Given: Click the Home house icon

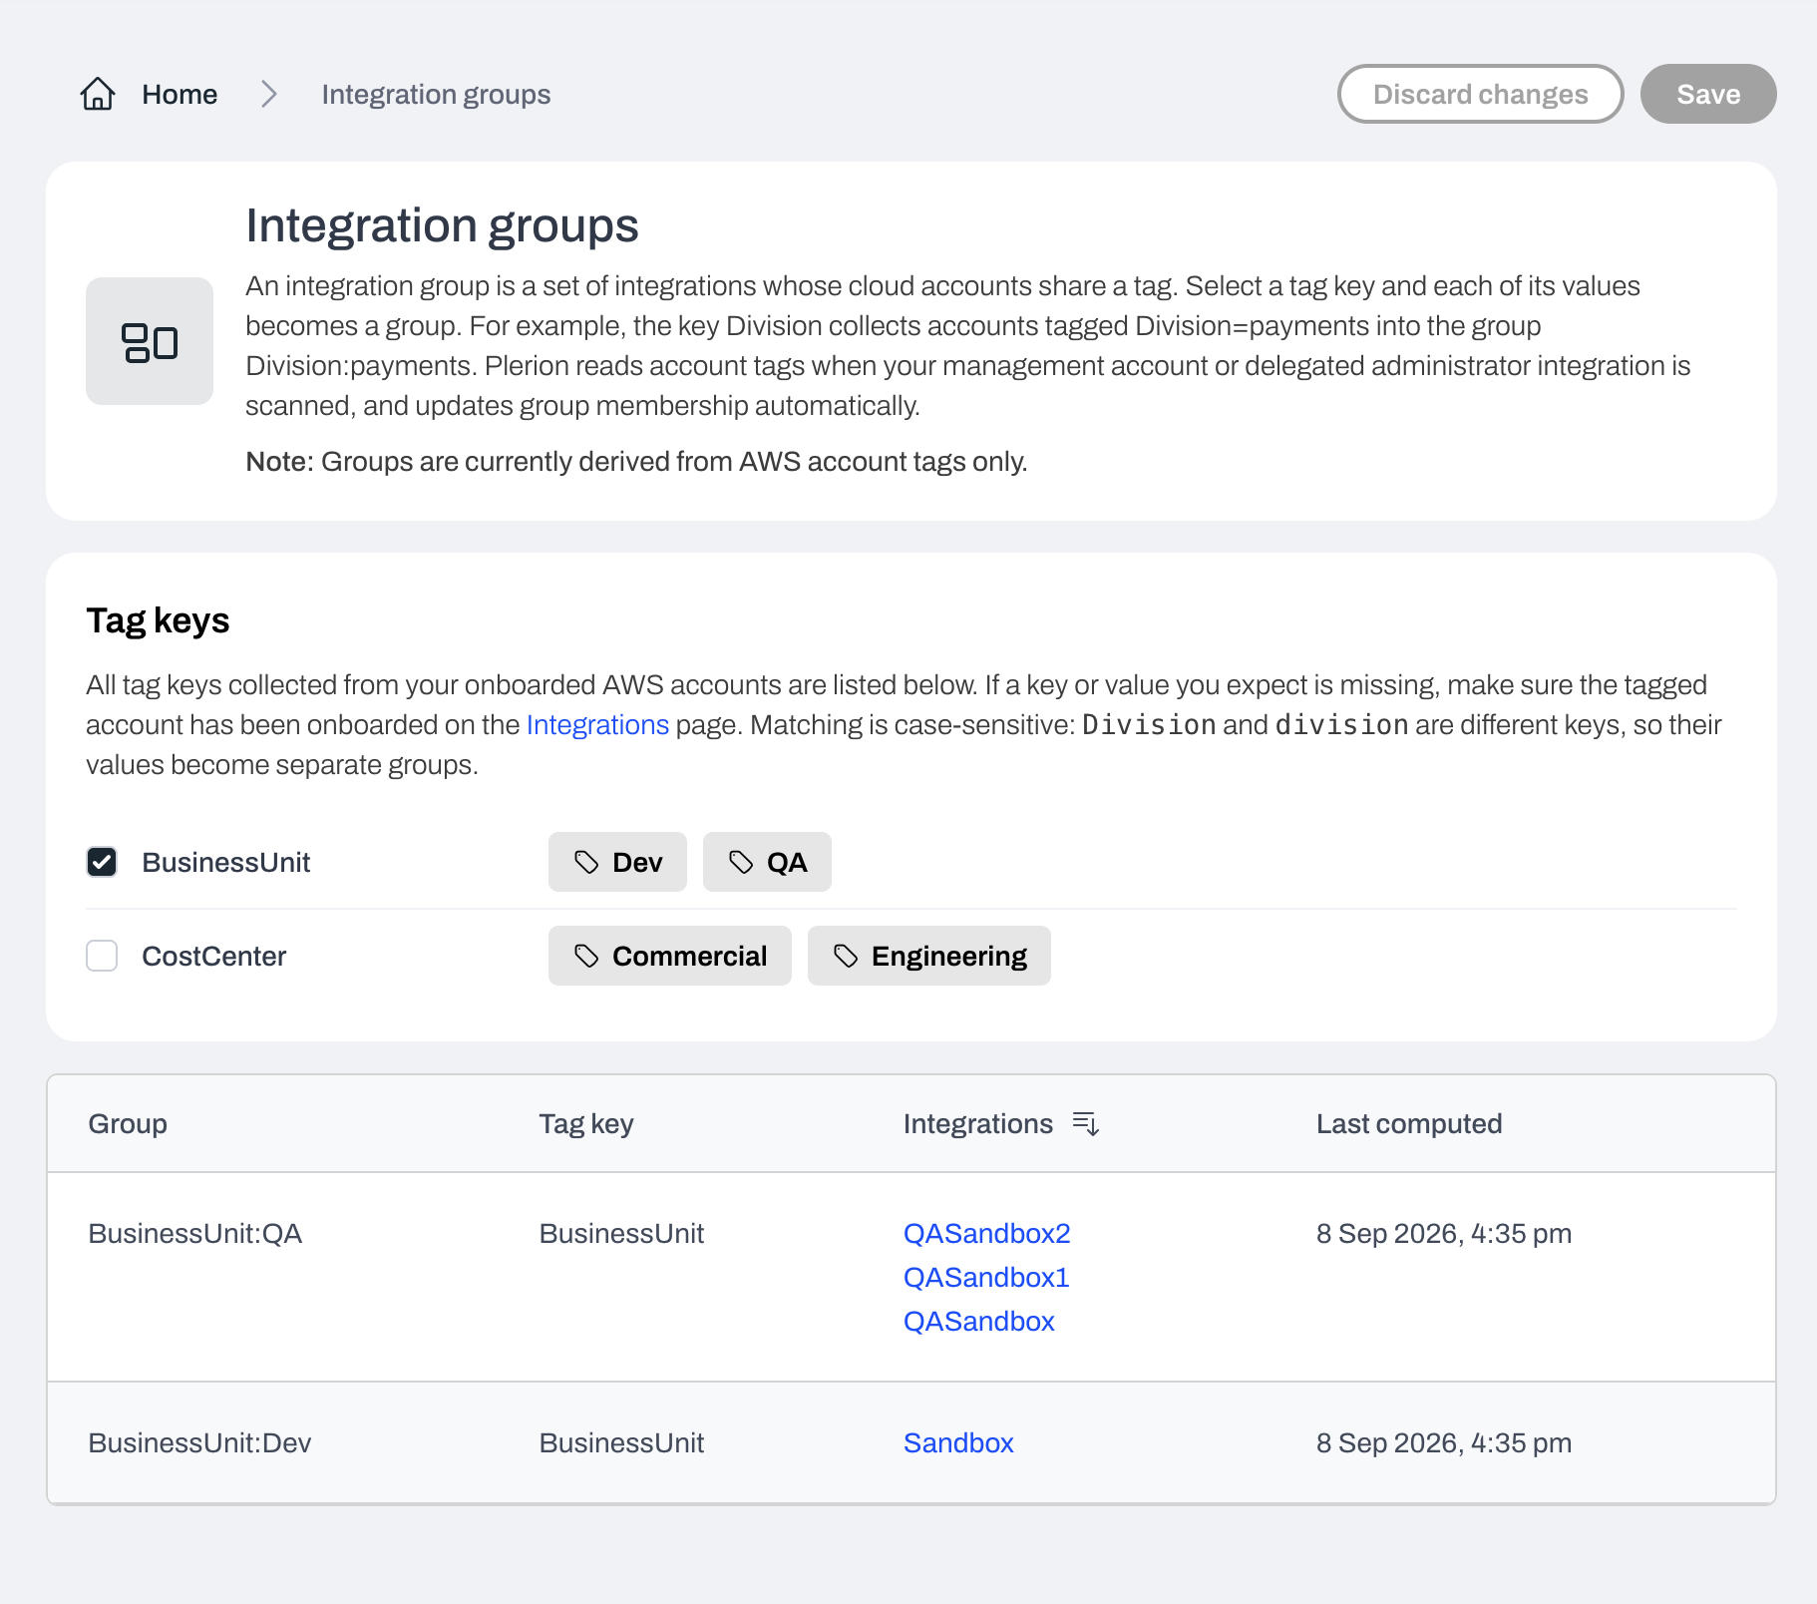Looking at the screenshot, I should point(98,94).
